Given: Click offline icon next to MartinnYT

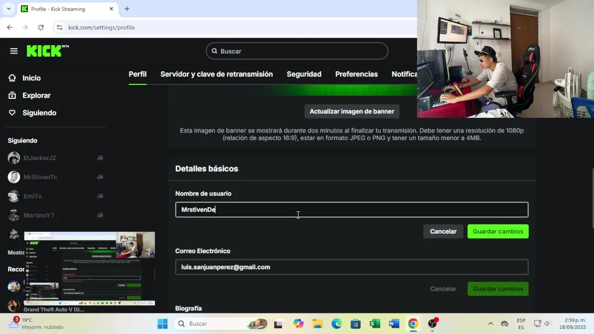Looking at the screenshot, I should pyautogui.click(x=100, y=215).
